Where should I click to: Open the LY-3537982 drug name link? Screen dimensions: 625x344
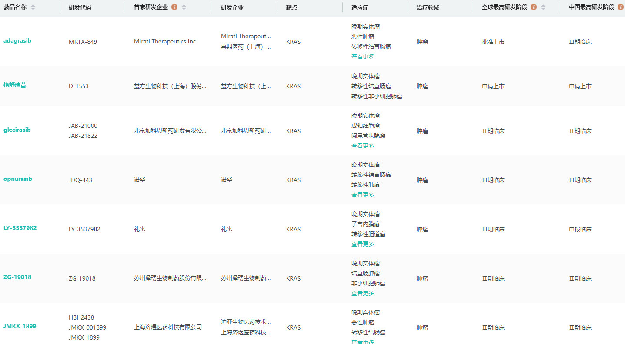coord(20,228)
